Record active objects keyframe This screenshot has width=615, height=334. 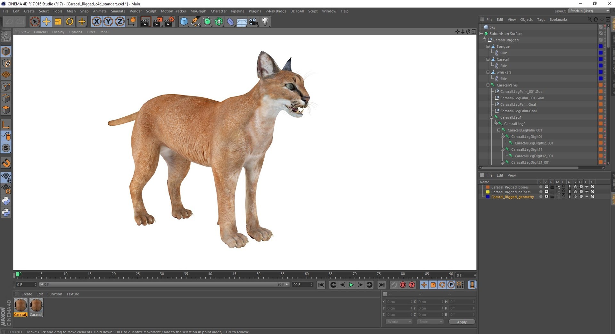[394, 285]
